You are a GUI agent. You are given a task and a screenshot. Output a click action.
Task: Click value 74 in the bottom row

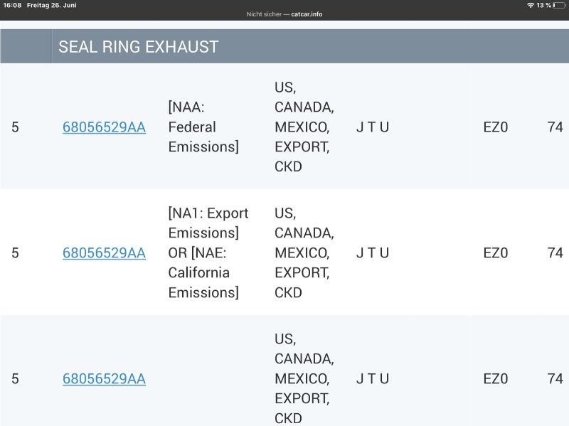click(x=555, y=379)
